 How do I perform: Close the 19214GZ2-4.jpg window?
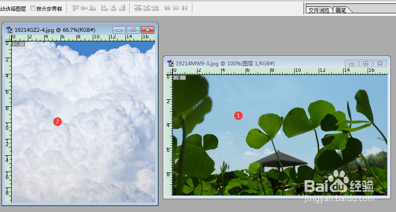[147, 30]
